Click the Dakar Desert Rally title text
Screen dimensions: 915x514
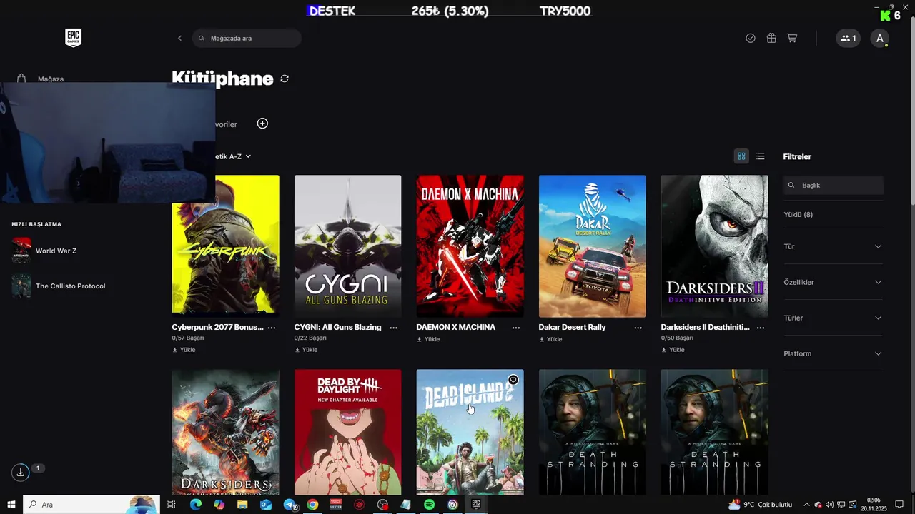pos(572,327)
